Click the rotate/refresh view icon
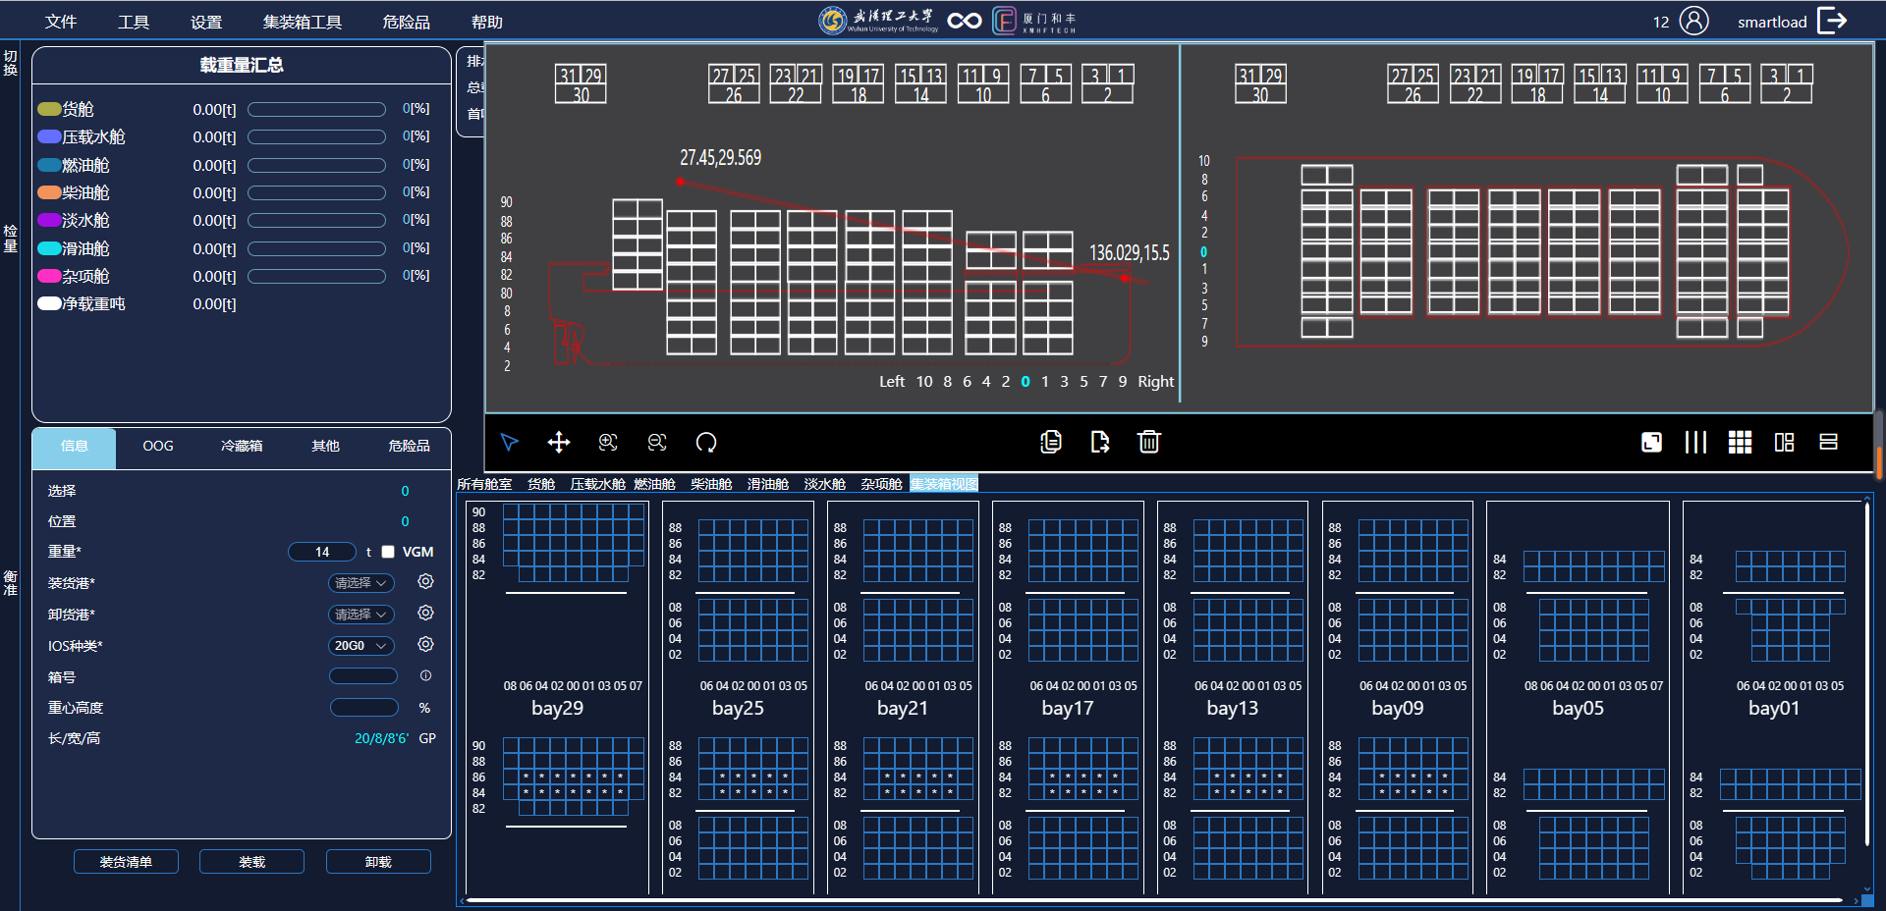The width and height of the screenshot is (1886, 911). pos(706,443)
